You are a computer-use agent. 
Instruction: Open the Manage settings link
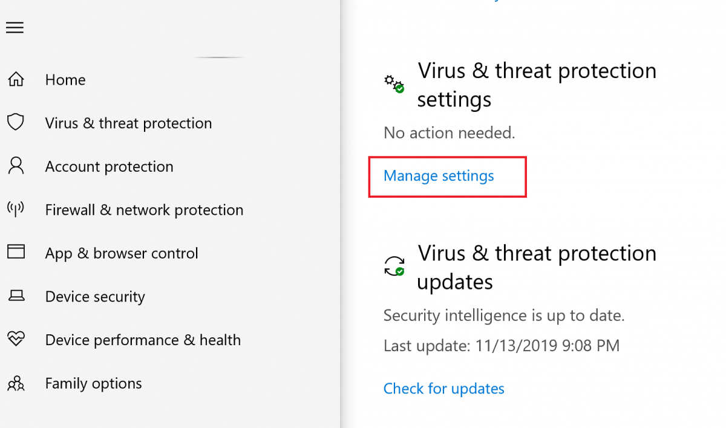tap(439, 176)
